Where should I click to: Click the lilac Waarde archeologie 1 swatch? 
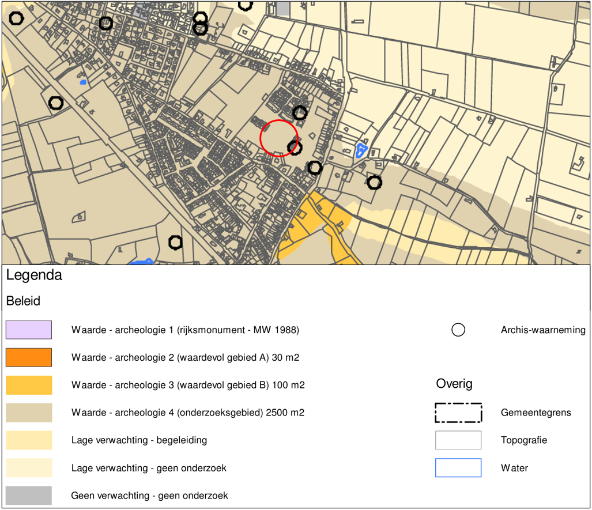pyautogui.click(x=29, y=330)
